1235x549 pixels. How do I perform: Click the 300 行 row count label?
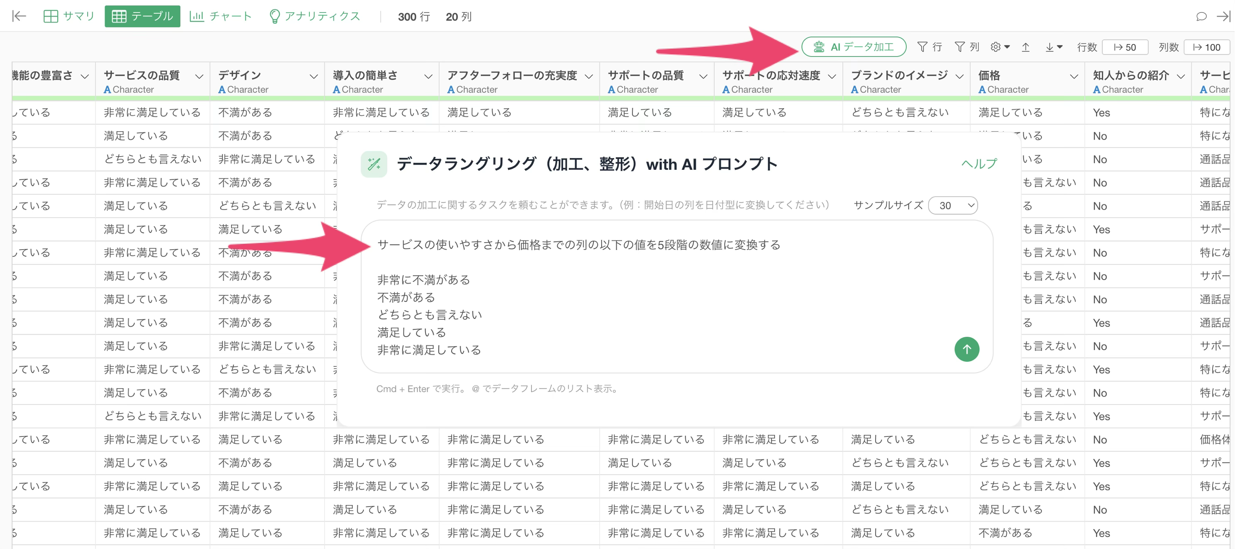click(x=414, y=17)
